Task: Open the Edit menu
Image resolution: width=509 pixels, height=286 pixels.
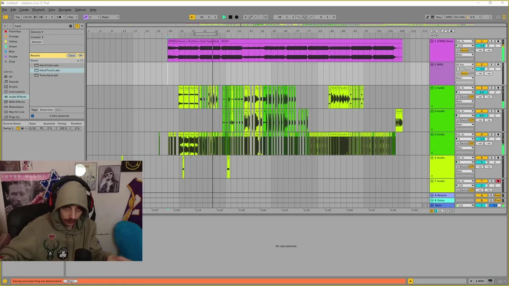Action: point(13,10)
